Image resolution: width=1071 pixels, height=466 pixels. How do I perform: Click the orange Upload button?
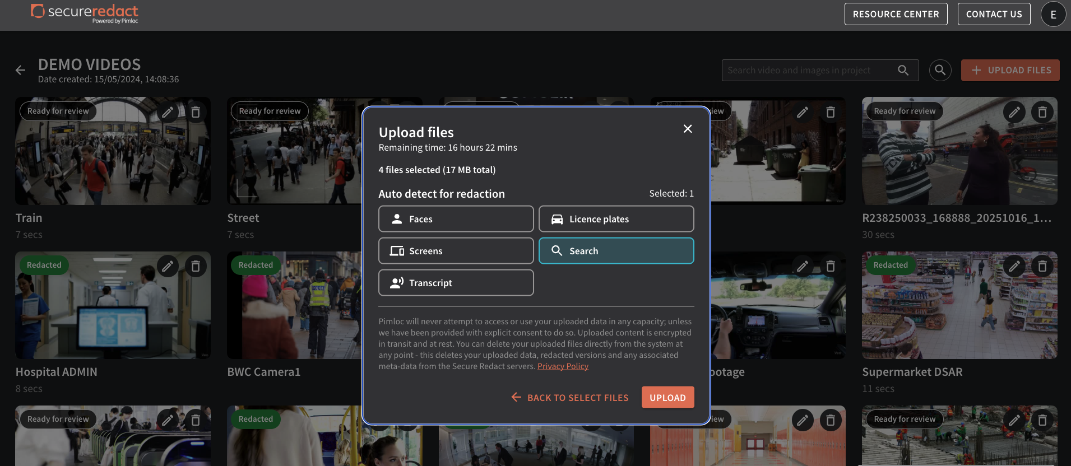[667, 398]
